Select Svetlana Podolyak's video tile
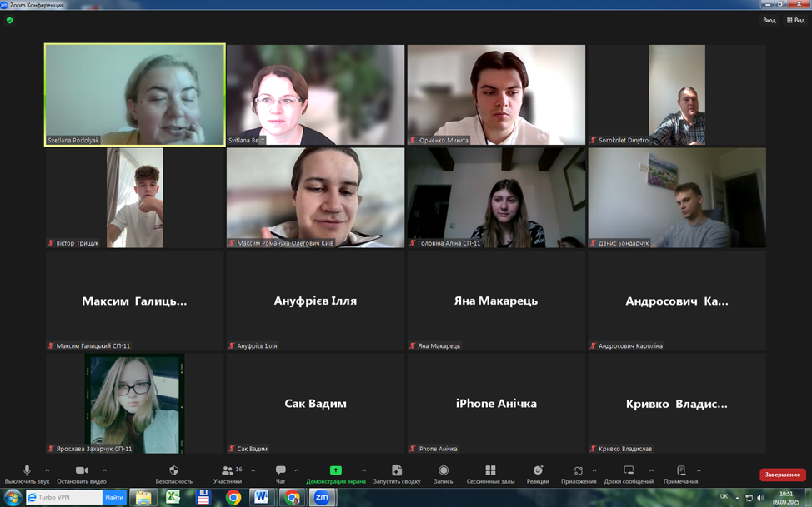The width and height of the screenshot is (812, 507). [x=134, y=94]
